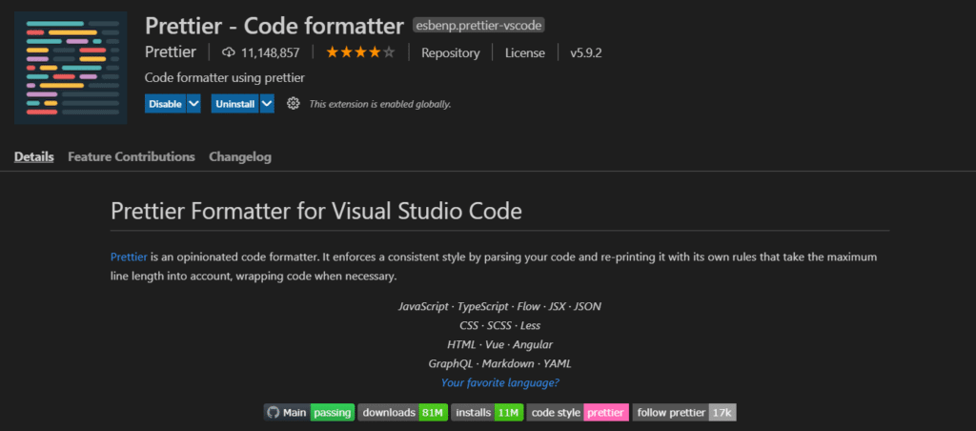The image size is (976, 431).
Task: Open the Changelog tab
Action: 240,157
